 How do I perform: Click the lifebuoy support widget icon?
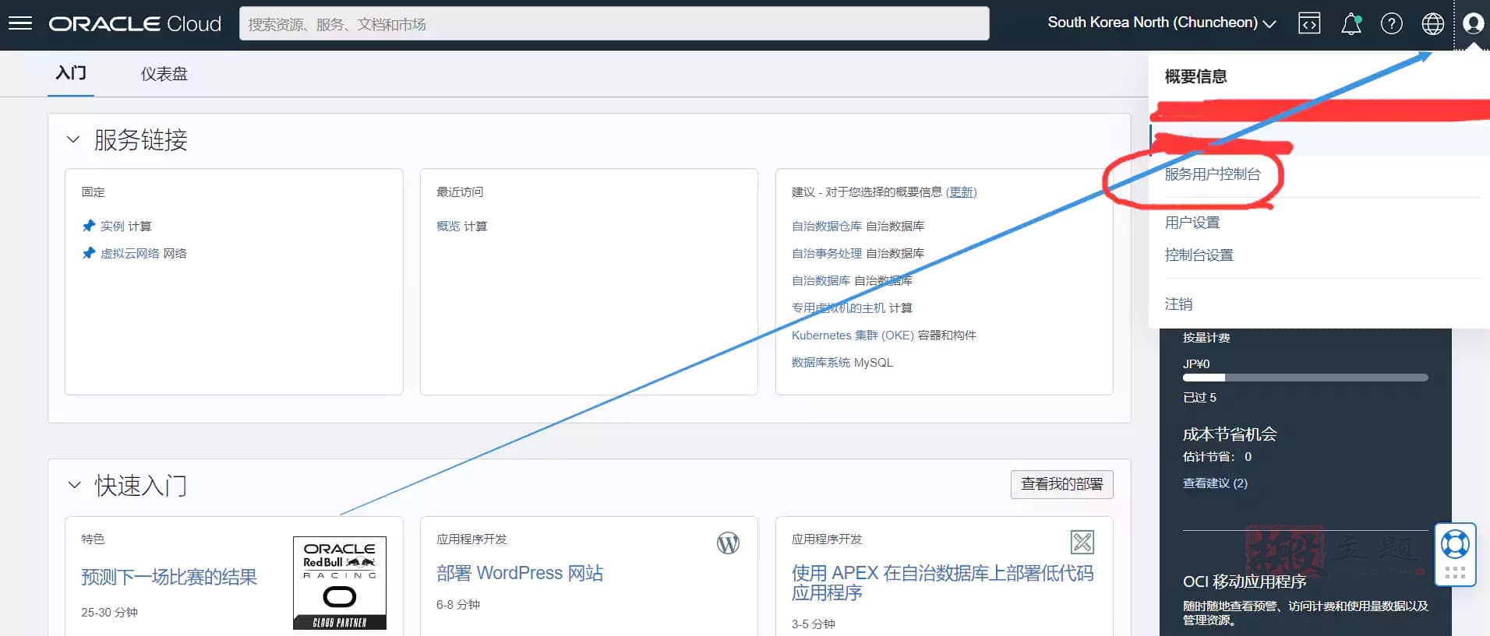[x=1455, y=544]
